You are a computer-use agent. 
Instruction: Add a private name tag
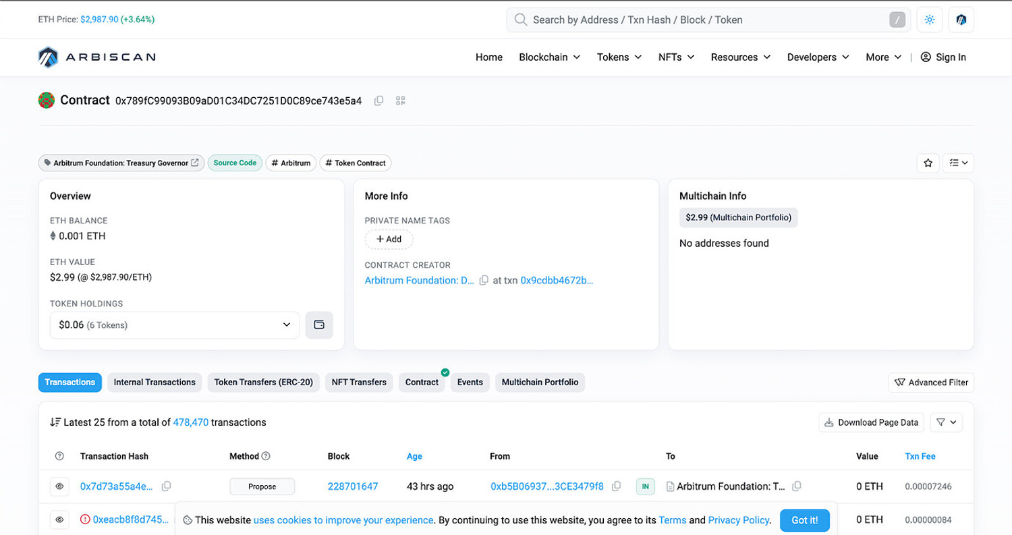click(x=389, y=240)
